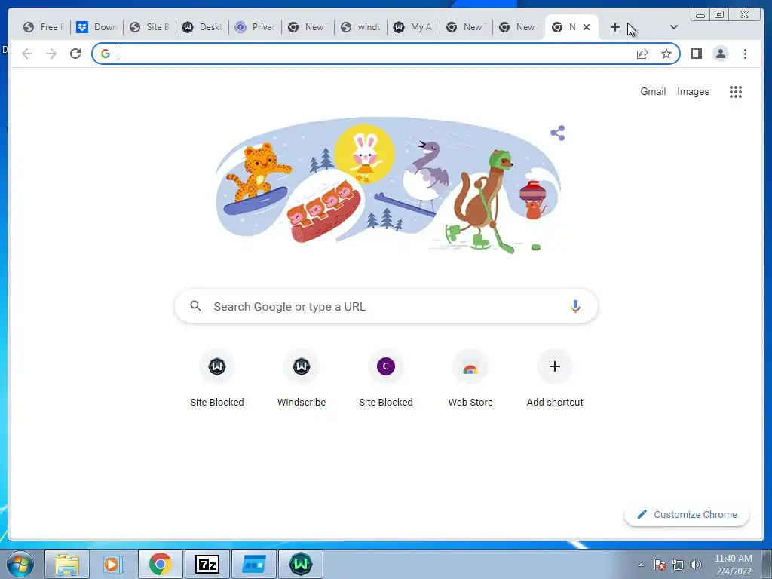The width and height of the screenshot is (772, 579).
Task: Open a new tab with the plus button
Action: click(x=615, y=28)
